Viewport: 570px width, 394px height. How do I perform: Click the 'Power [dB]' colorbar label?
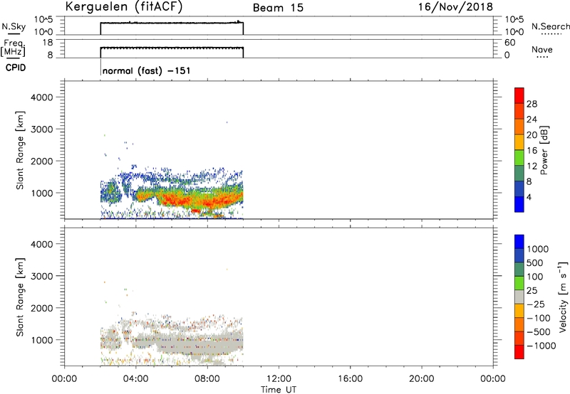coord(544,150)
